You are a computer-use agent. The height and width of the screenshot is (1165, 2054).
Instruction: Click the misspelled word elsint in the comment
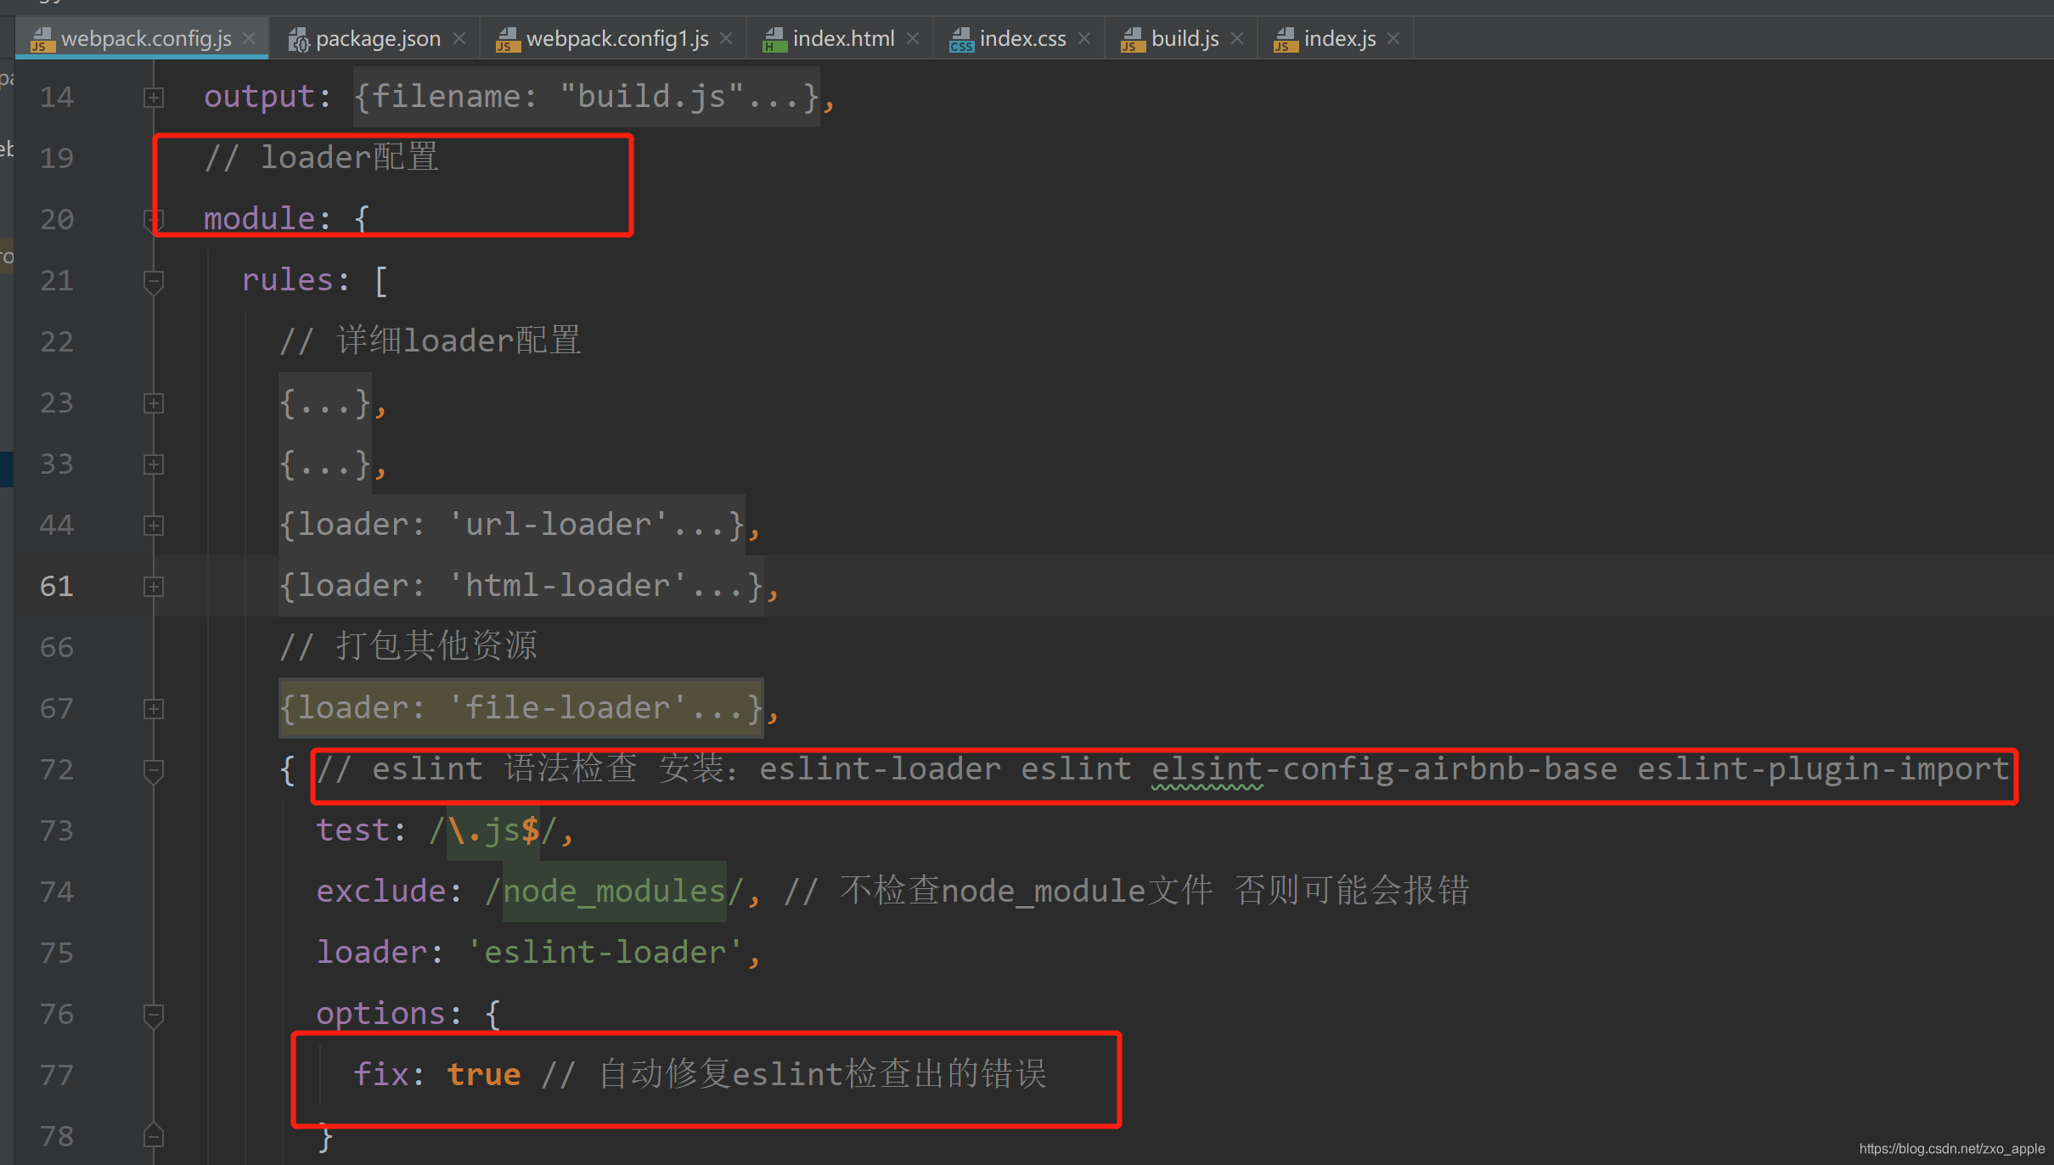(1207, 769)
